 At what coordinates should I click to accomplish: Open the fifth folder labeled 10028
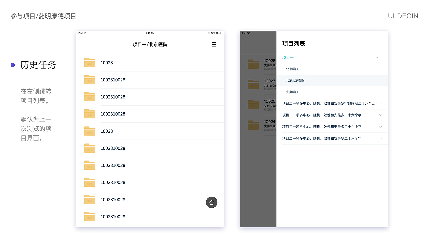[106, 131]
